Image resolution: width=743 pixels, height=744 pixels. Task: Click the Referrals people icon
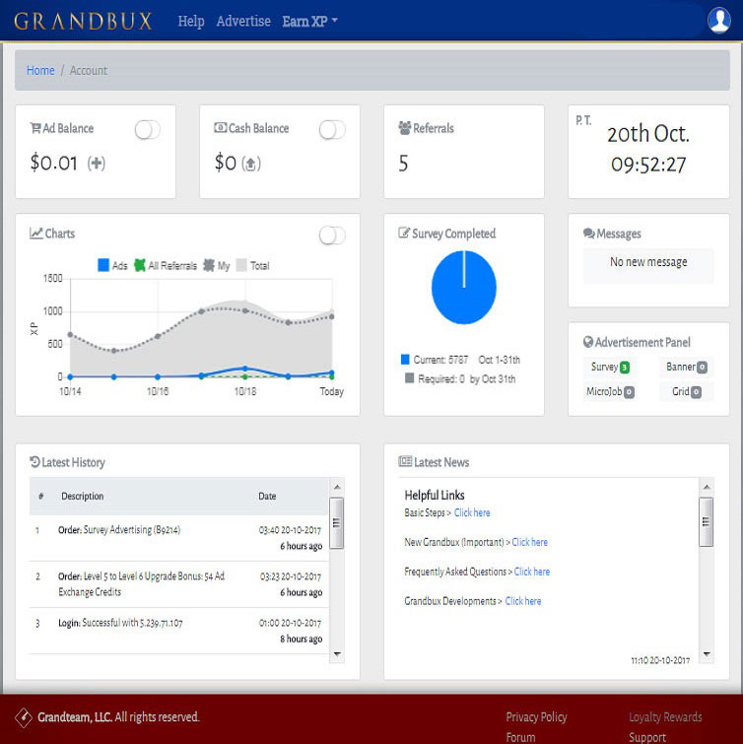coord(404,128)
